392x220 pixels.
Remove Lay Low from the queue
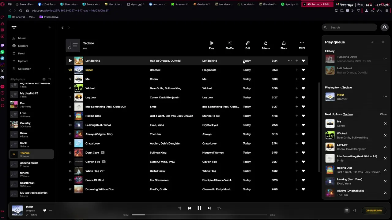[385, 147]
